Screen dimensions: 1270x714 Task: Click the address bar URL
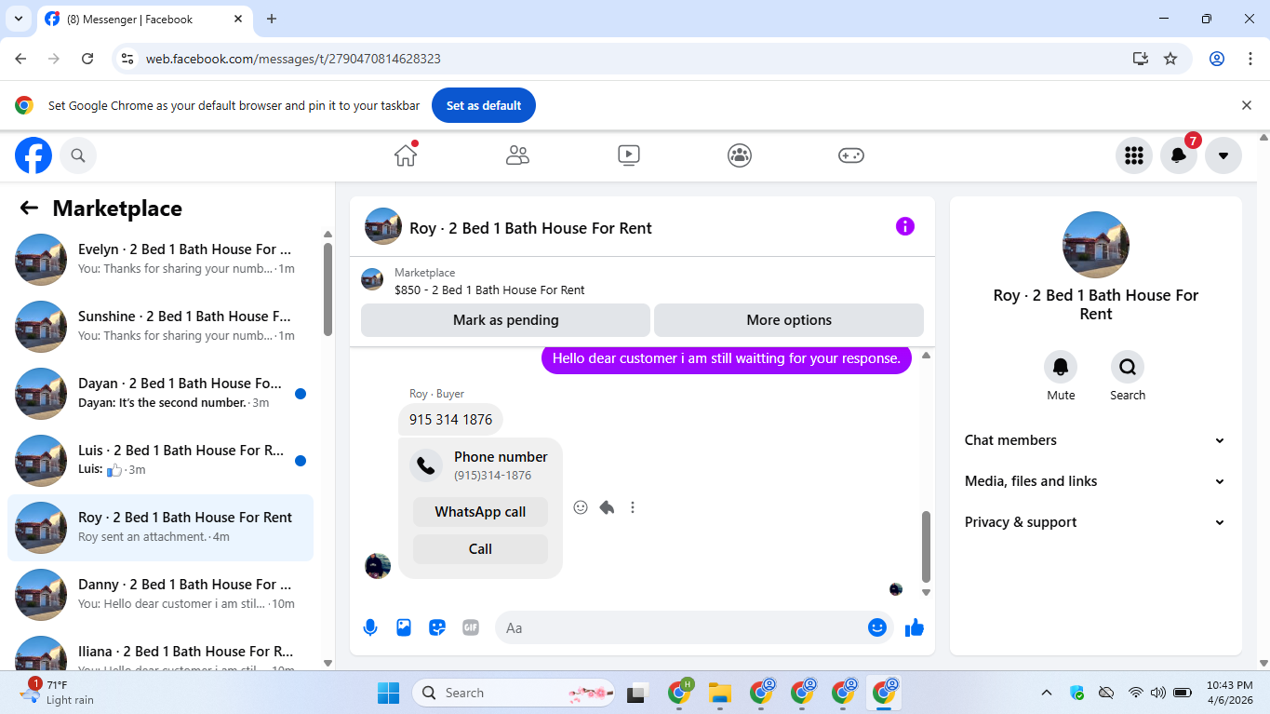tap(293, 59)
